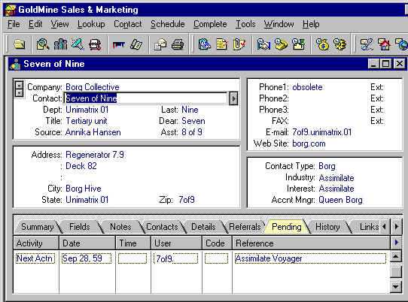The height and width of the screenshot is (302, 408).
Task: Switch to the History tab
Action: tap(327, 227)
